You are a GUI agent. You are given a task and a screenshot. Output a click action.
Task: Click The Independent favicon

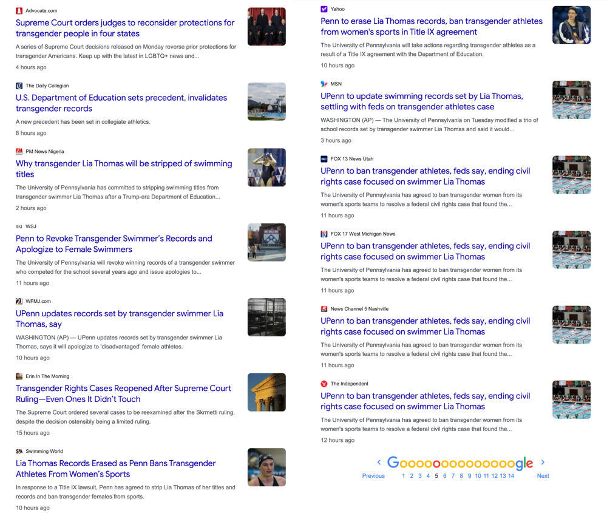324,384
